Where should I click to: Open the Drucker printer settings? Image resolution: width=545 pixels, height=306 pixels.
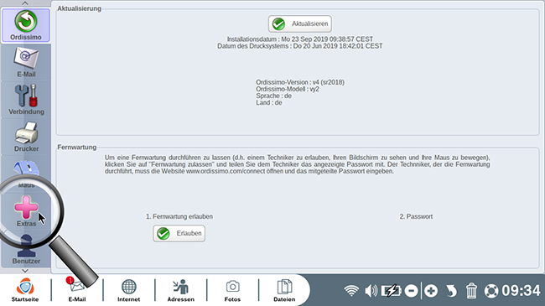26,137
